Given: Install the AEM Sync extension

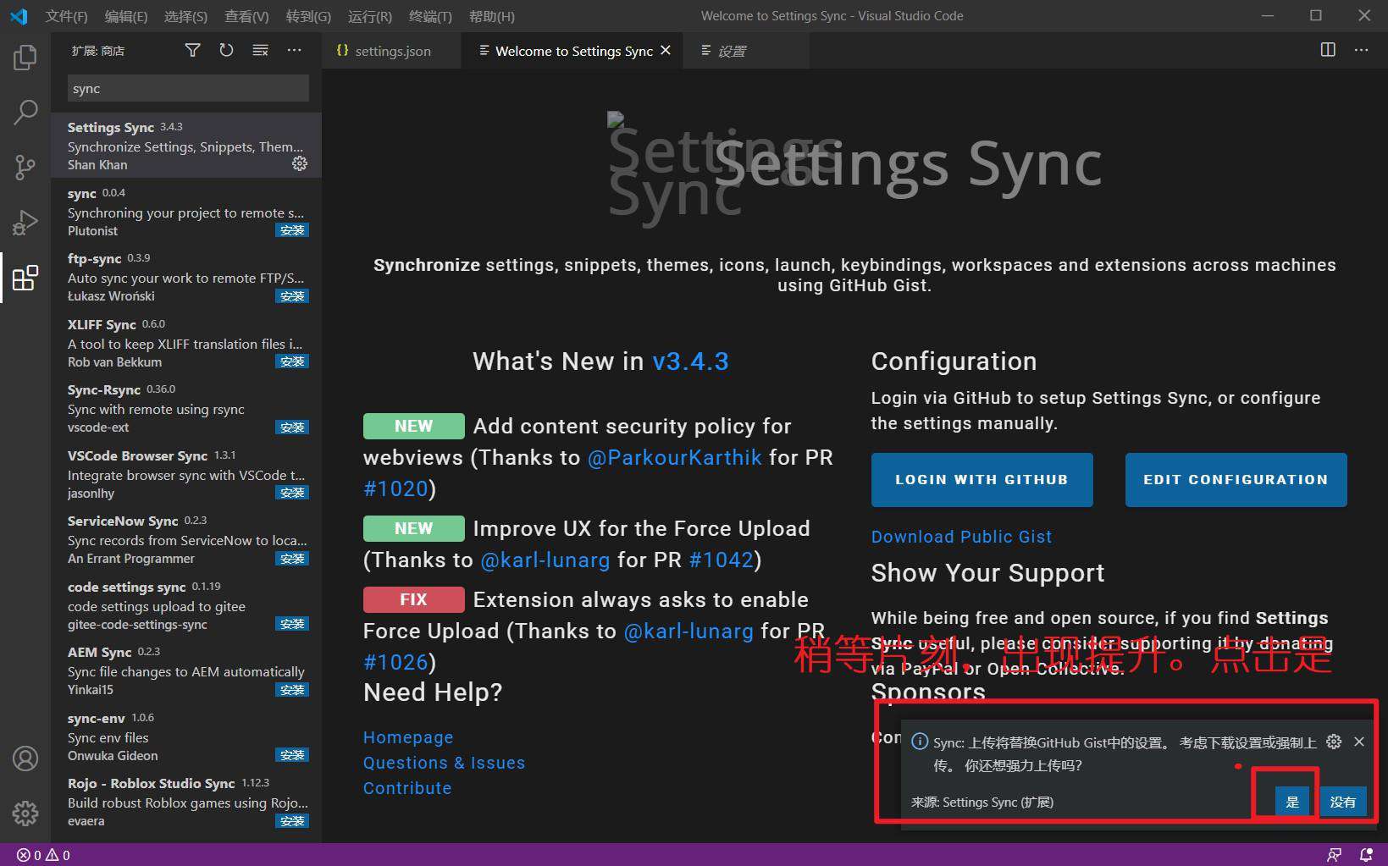Looking at the screenshot, I should click(x=292, y=690).
